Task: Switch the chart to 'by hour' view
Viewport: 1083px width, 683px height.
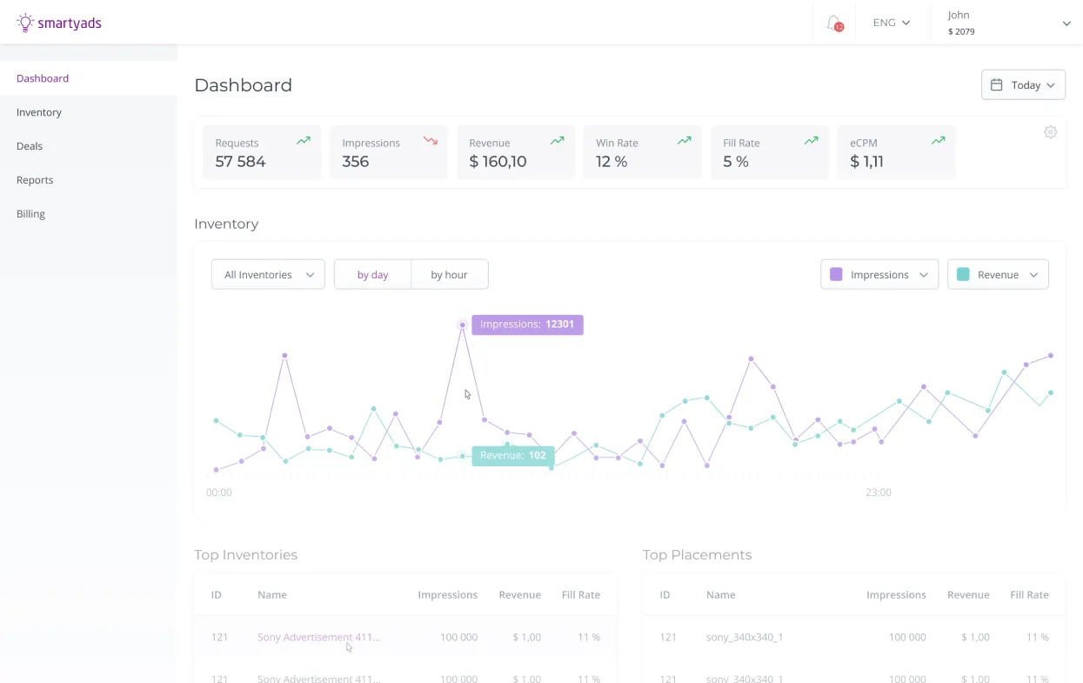Action: click(x=449, y=274)
